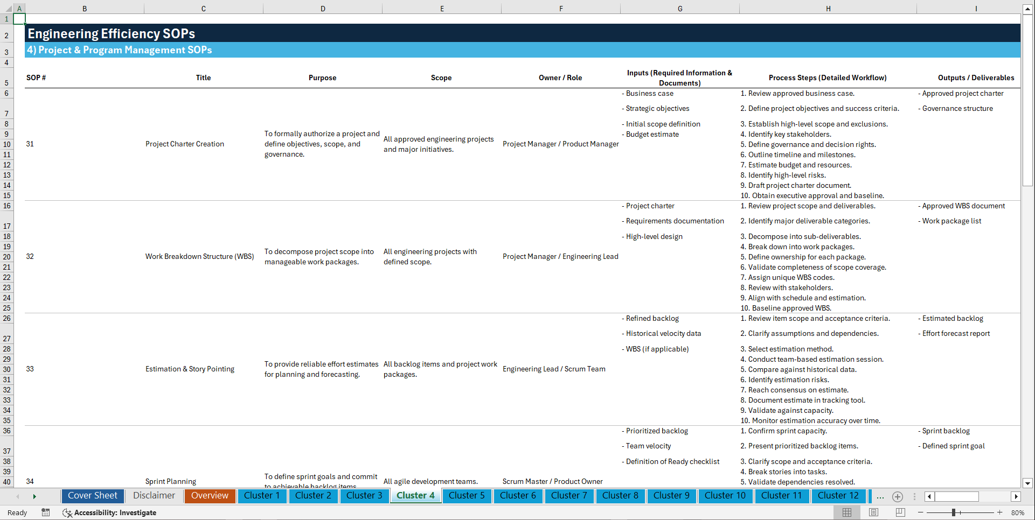This screenshot has width=1035, height=520.
Task: Select column H by its header
Action: pyautogui.click(x=828, y=8)
